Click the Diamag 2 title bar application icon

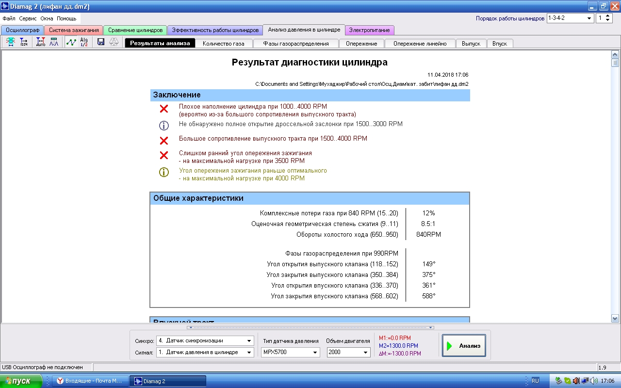click(6, 7)
